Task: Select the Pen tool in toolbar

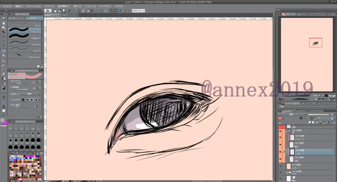Action: coord(3,51)
